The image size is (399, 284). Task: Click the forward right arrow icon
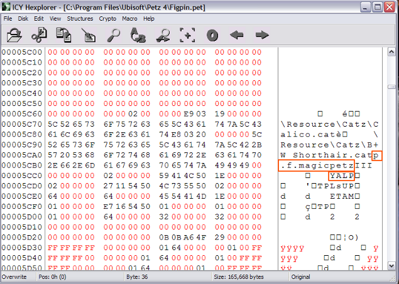point(262,35)
